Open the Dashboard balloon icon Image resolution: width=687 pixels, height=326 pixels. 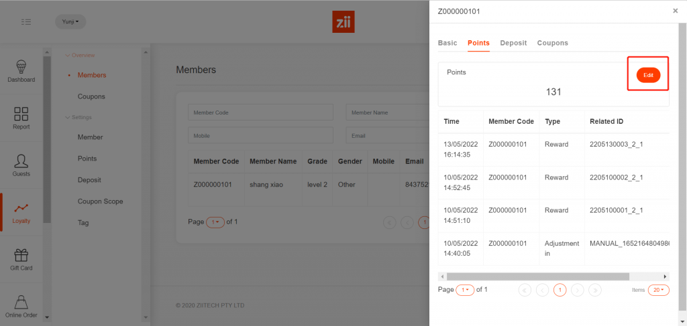21,67
